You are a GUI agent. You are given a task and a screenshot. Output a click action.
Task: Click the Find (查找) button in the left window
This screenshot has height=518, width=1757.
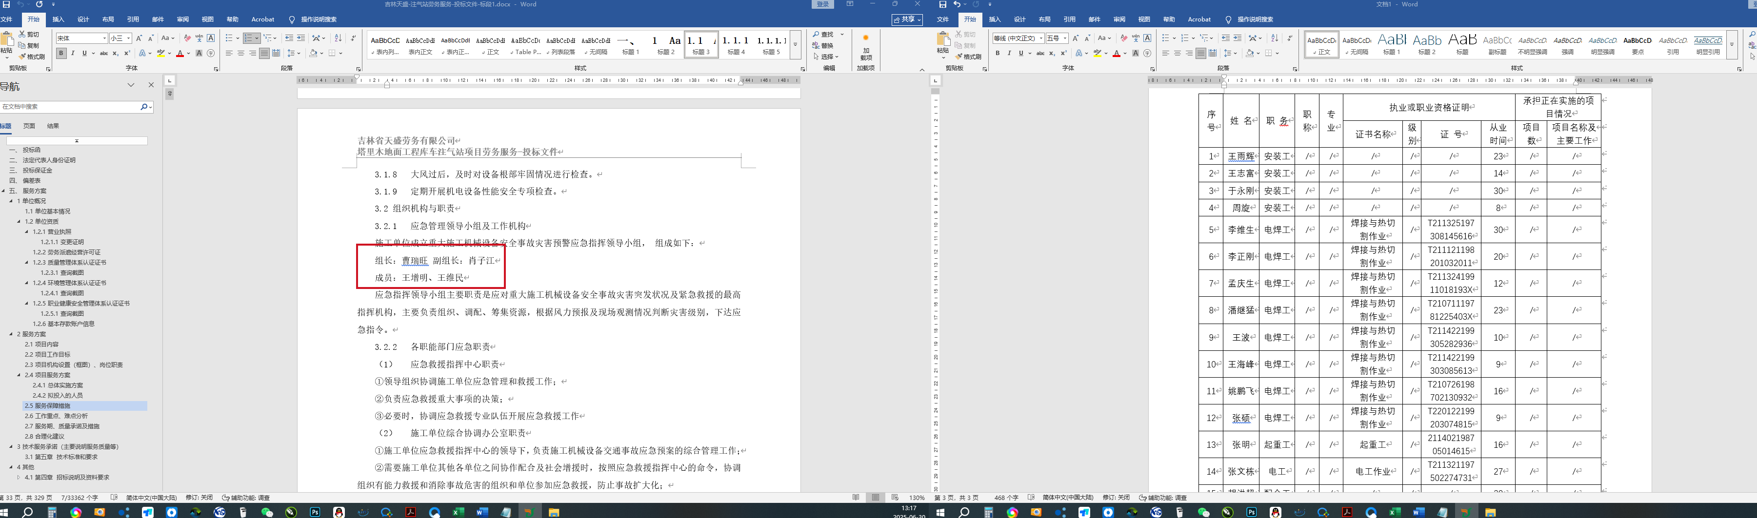pyautogui.click(x=823, y=34)
